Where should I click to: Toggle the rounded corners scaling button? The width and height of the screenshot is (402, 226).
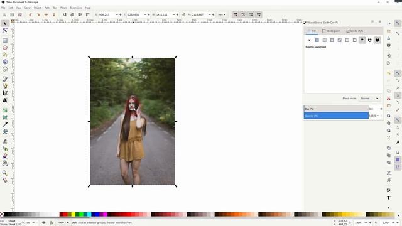tap(243, 14)
